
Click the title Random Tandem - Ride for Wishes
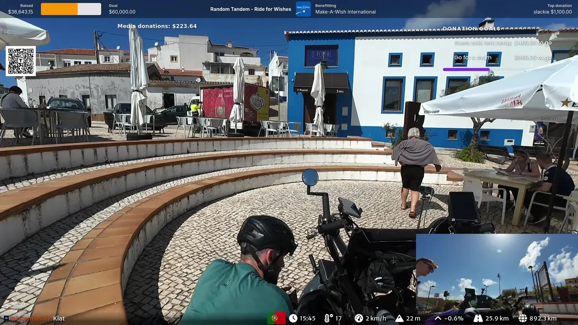coord(251,9)
